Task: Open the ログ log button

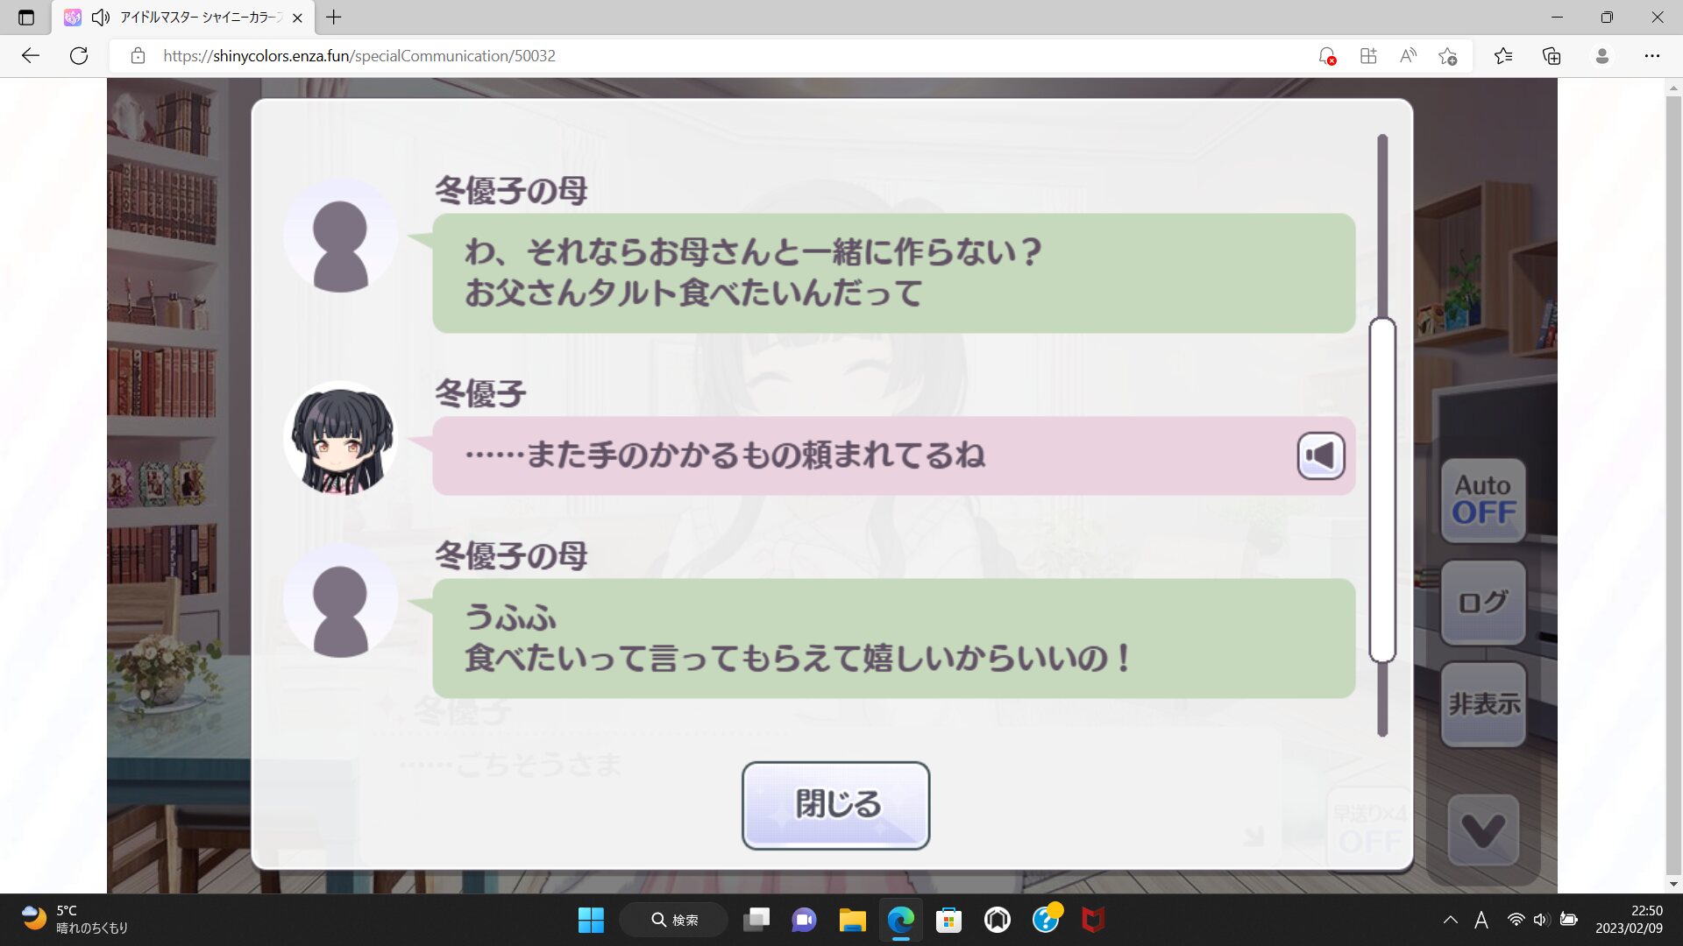Action: (1483, 603)
